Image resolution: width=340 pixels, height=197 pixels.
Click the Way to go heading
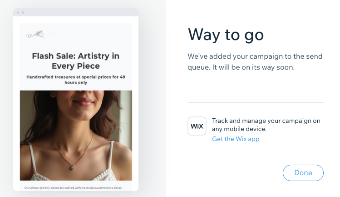[x=226, y=35]
